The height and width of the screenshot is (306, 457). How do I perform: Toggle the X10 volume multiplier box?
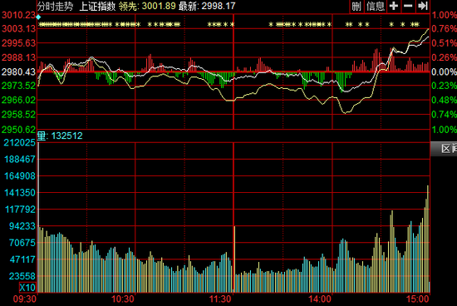[x=27, y=288]
